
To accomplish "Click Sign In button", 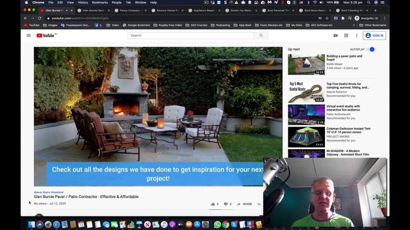I will [x=374, y=36].
